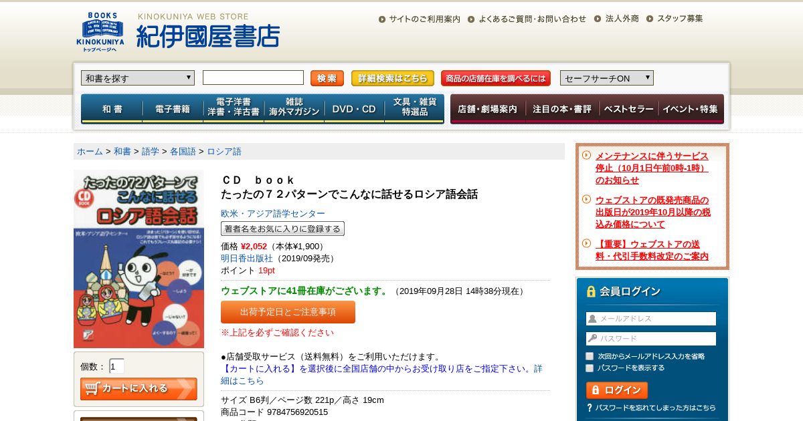Click the bullet icon beside よくあるご質問
The image size is (803, 421).
click(x=471, y=19)
